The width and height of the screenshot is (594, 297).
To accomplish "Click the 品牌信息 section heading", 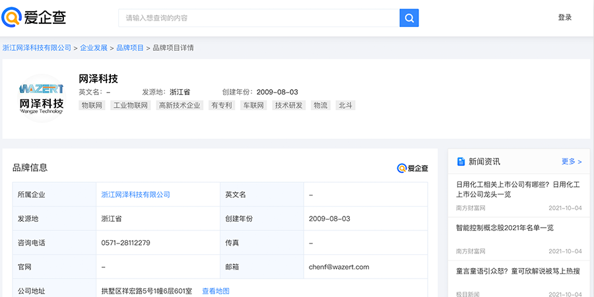I will point(30,168).
